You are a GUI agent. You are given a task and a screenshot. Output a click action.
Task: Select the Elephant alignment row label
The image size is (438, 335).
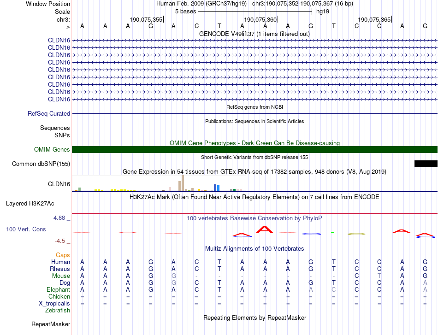[x=58, y=290]
